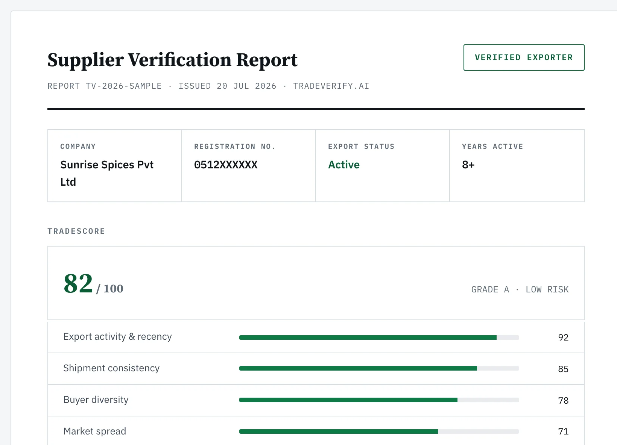This screenshot has width=617, height=445.
Task: Click the report ID and issue date line
Action: click(208, 86)
